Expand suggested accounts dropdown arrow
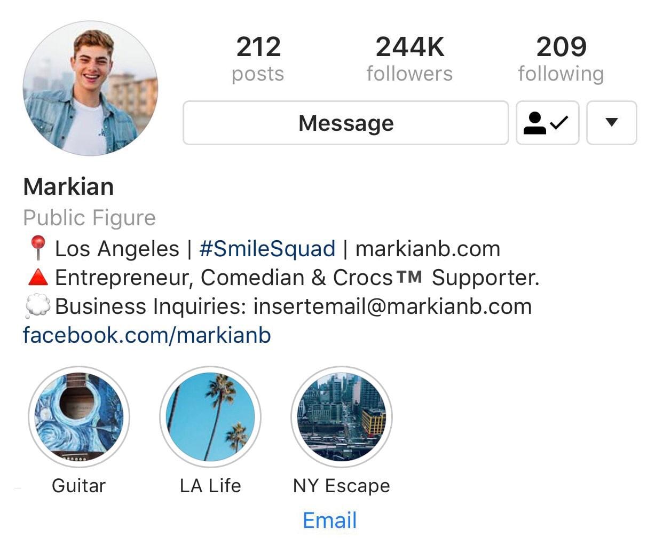Image resolution: width=663 pixels, height=552 pixels. [x=612, y=123]
